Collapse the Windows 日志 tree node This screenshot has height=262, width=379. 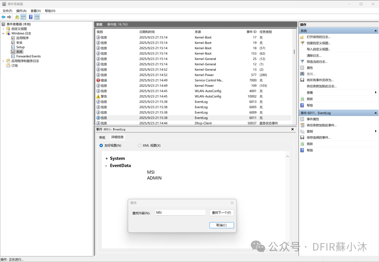[x=3, y=33]
